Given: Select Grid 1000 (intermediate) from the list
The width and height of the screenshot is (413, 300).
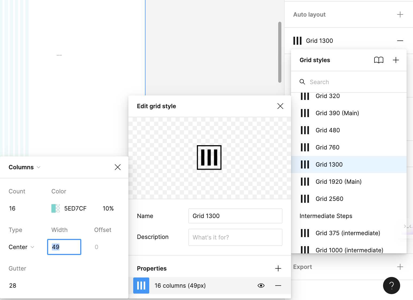Looking at the screenshot, I should [349, 250].
